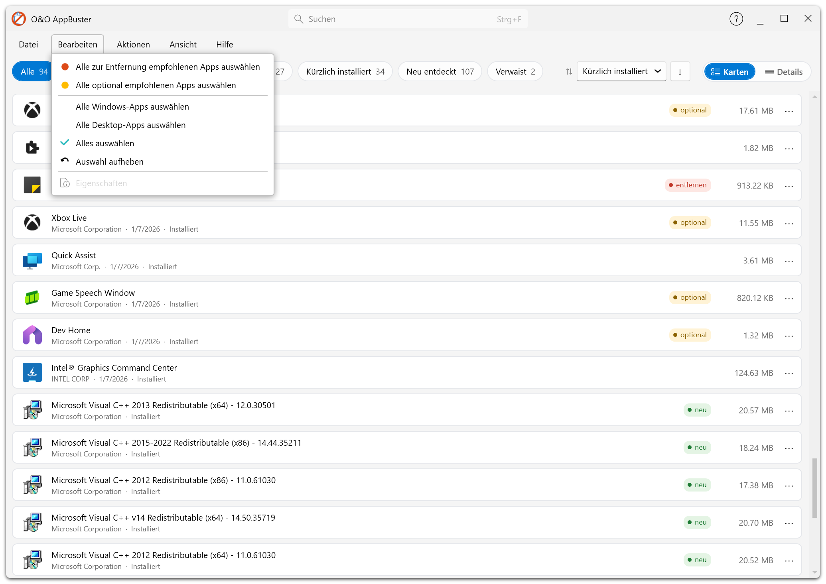Click the Intel Graphics Command Center icon
The width and height of the screenshot is (826, 584).
coord(32,372)
